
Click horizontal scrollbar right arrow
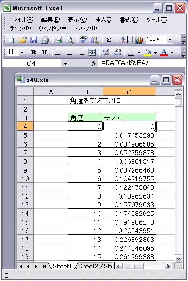coord(168,267)
